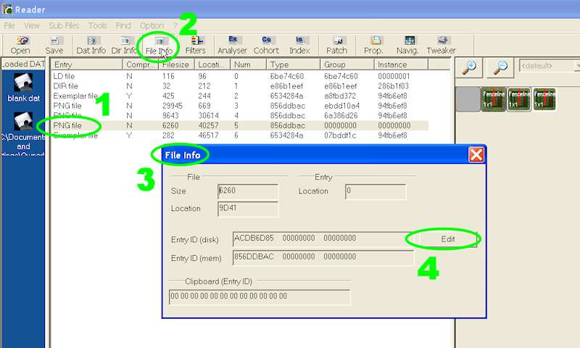Viewport: 580px width, 348px height.
Task: Click the Dir Info toolbar icon
Action: 124,45
